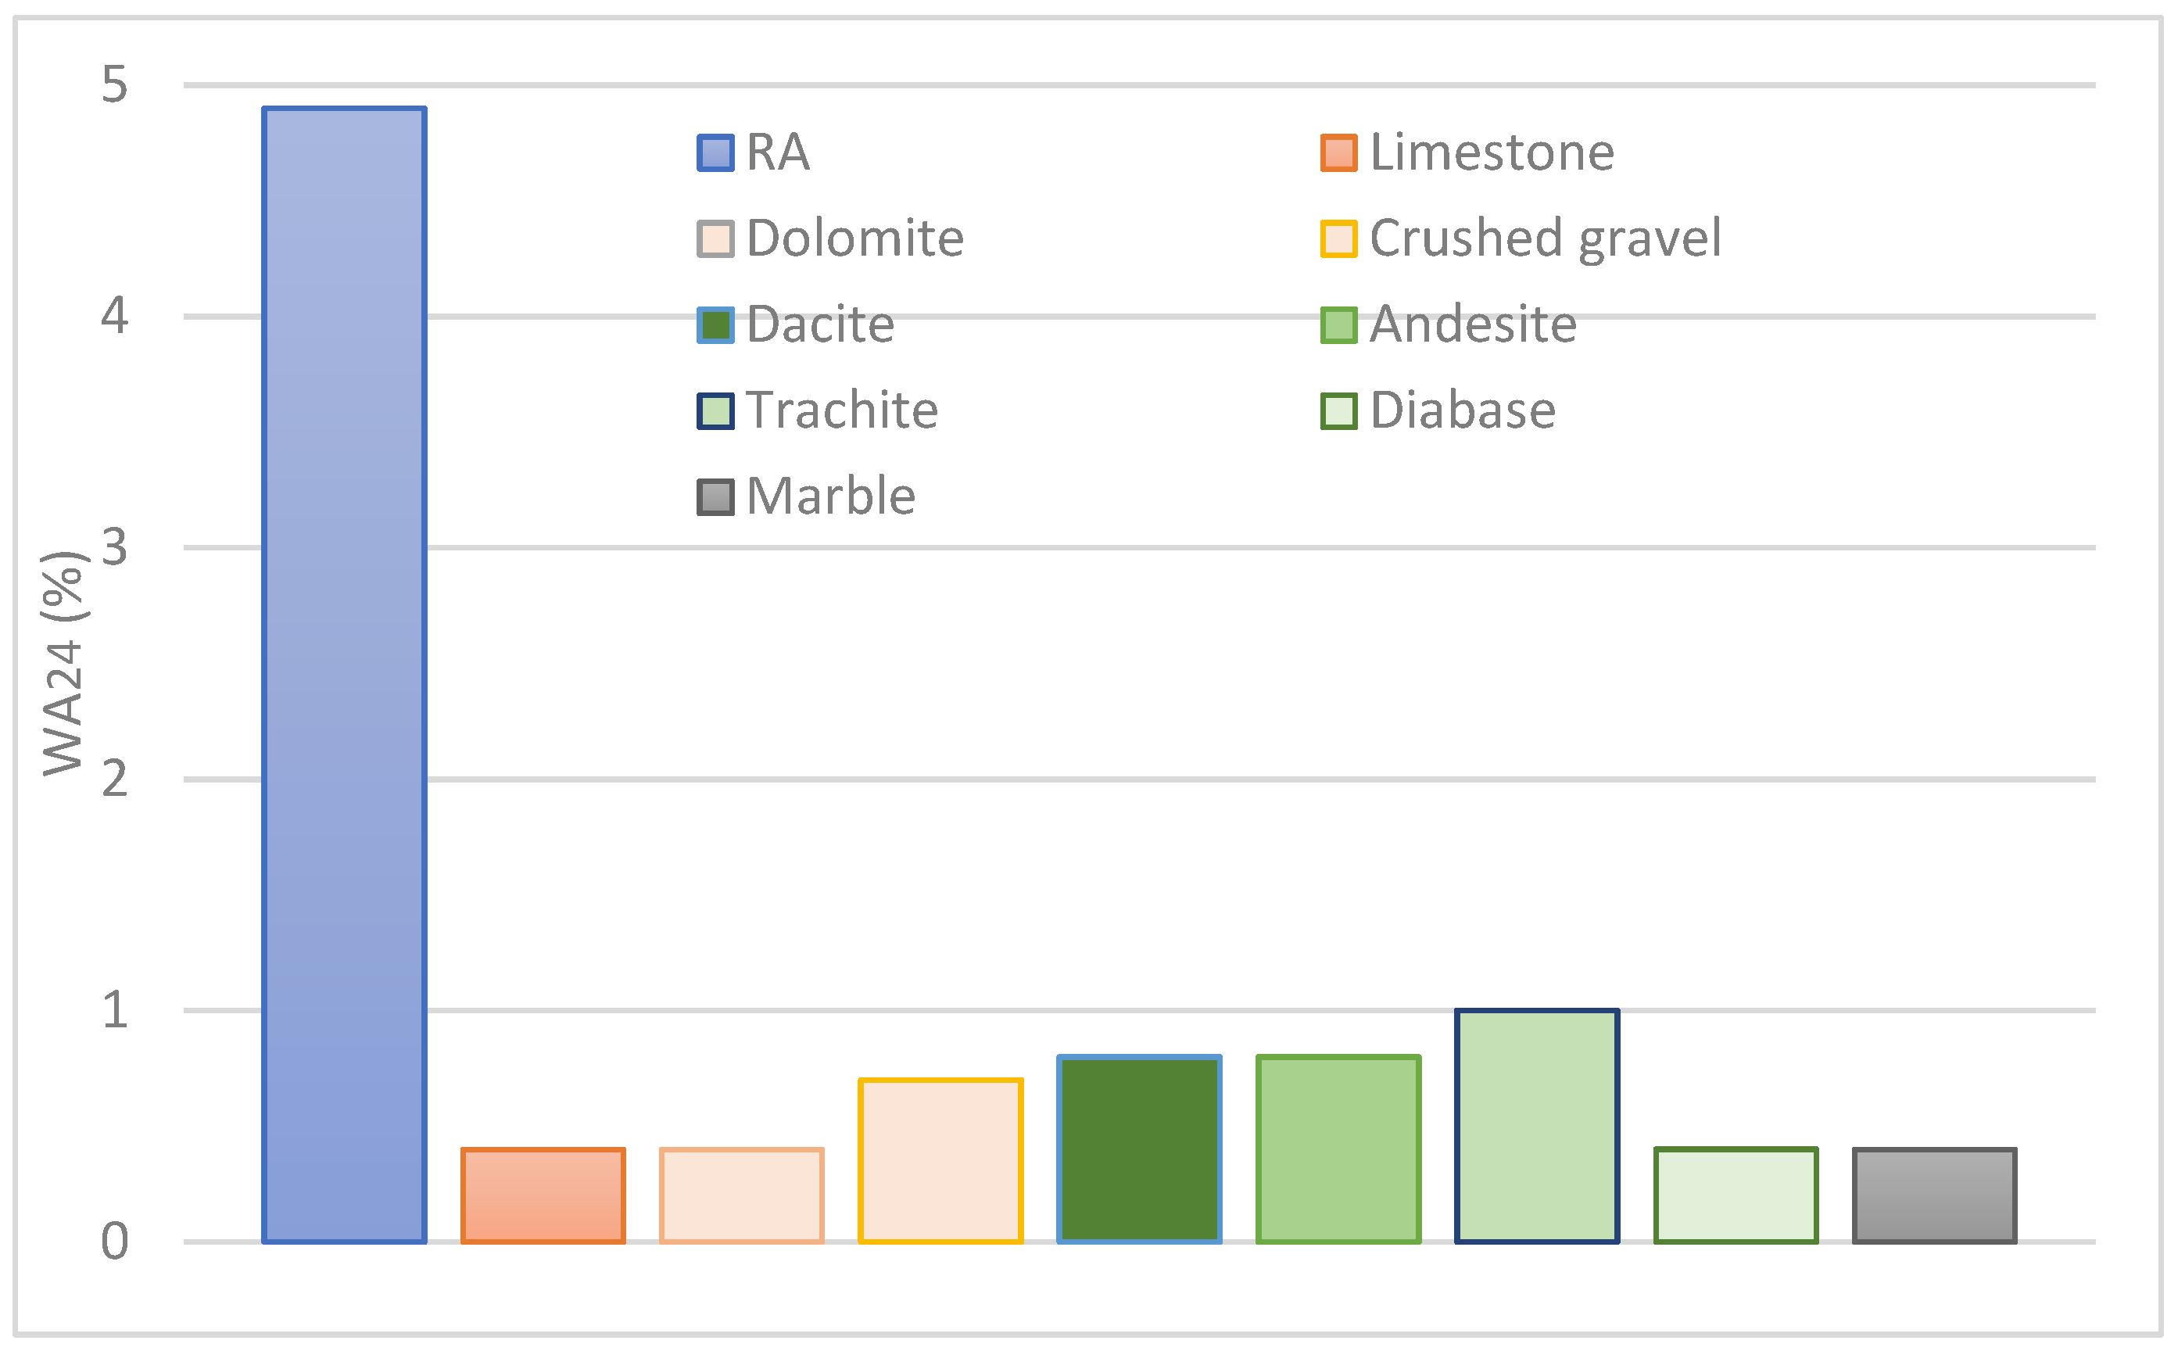
Task: Click the Dacite legend color swatch
Action: (x=715, y=325)
